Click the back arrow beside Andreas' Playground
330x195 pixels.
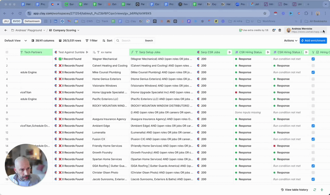[x=6, y=30]
